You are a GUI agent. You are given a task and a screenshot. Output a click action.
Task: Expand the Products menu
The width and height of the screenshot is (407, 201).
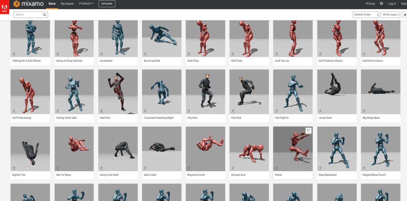(86, 4)
